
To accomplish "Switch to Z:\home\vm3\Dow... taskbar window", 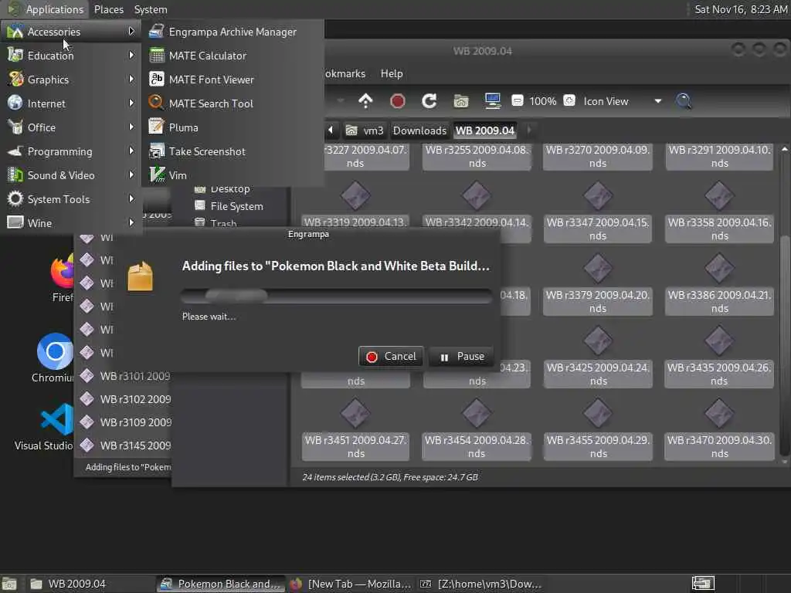I will pyautogui.click(x=481, y=584).
